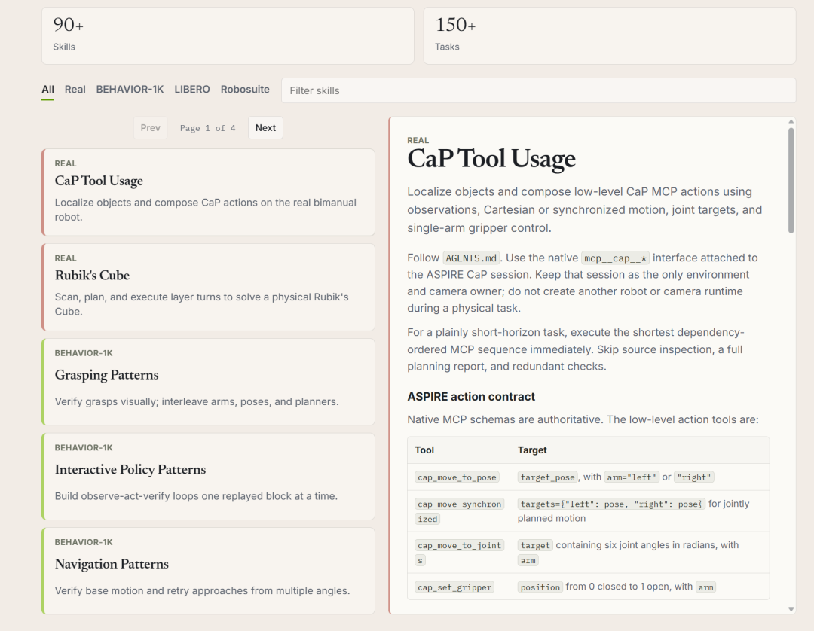The height and width of the screenshot is (631, 814).
Task: Click the "Page 1 of 4" indicator
Action: (x=208, y=128)
